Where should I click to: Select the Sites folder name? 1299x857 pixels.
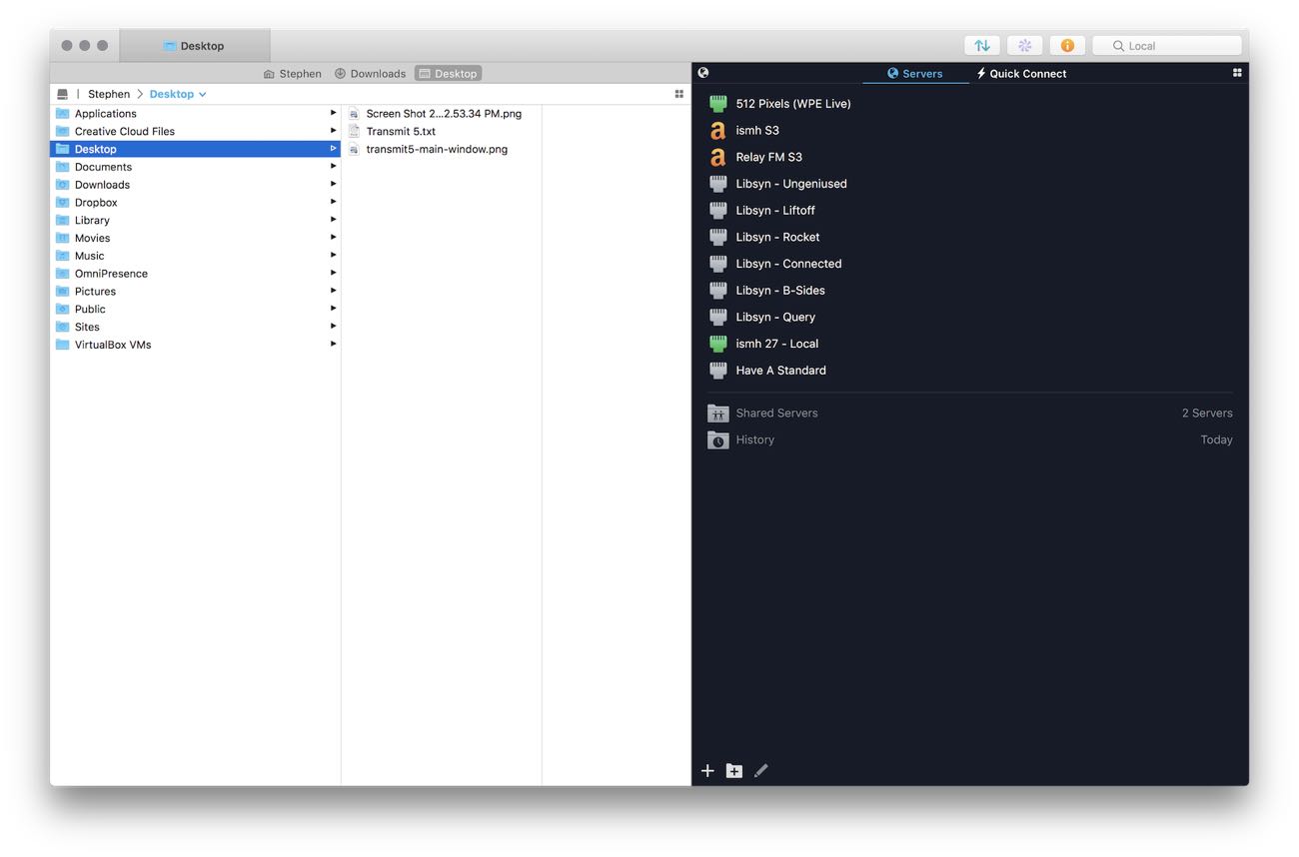[87, 327]
